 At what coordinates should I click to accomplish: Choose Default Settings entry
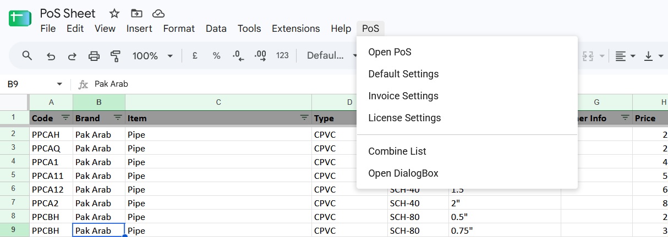point(467,74)
